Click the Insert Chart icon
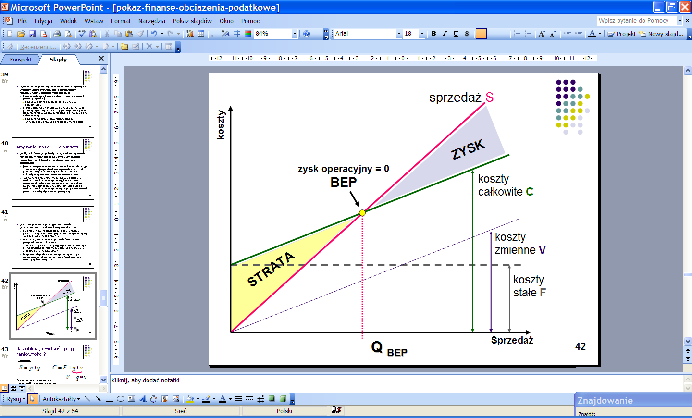Viewport: 692px width, 418px height. click(190, 34)
